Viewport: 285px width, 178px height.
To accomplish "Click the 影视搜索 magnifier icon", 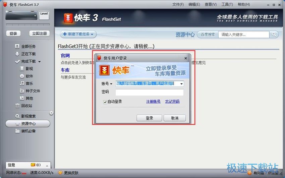I will pyautogui.click(x=17, y=116).
